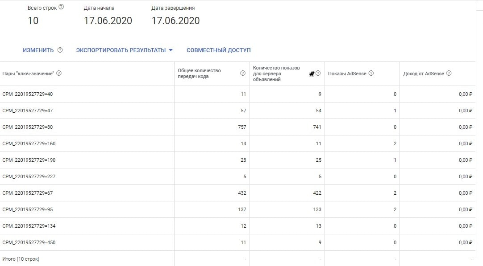Open СОВМЕСТНЫЙ ДОСТУП sharing option
The height and width of the screenshot is (266, 483).
[x=218, y=50]
